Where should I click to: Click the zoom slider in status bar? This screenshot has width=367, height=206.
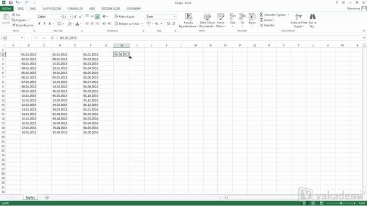[341, 203]
